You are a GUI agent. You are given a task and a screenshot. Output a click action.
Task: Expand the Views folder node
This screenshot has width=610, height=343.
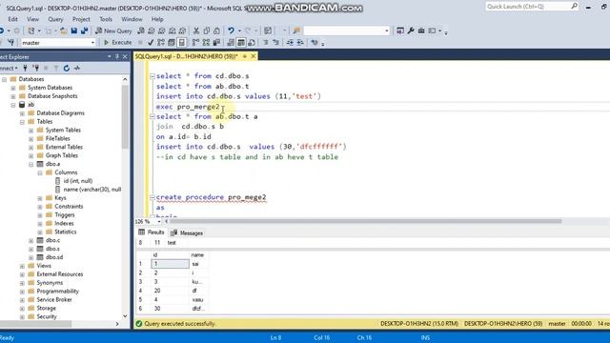22,267
